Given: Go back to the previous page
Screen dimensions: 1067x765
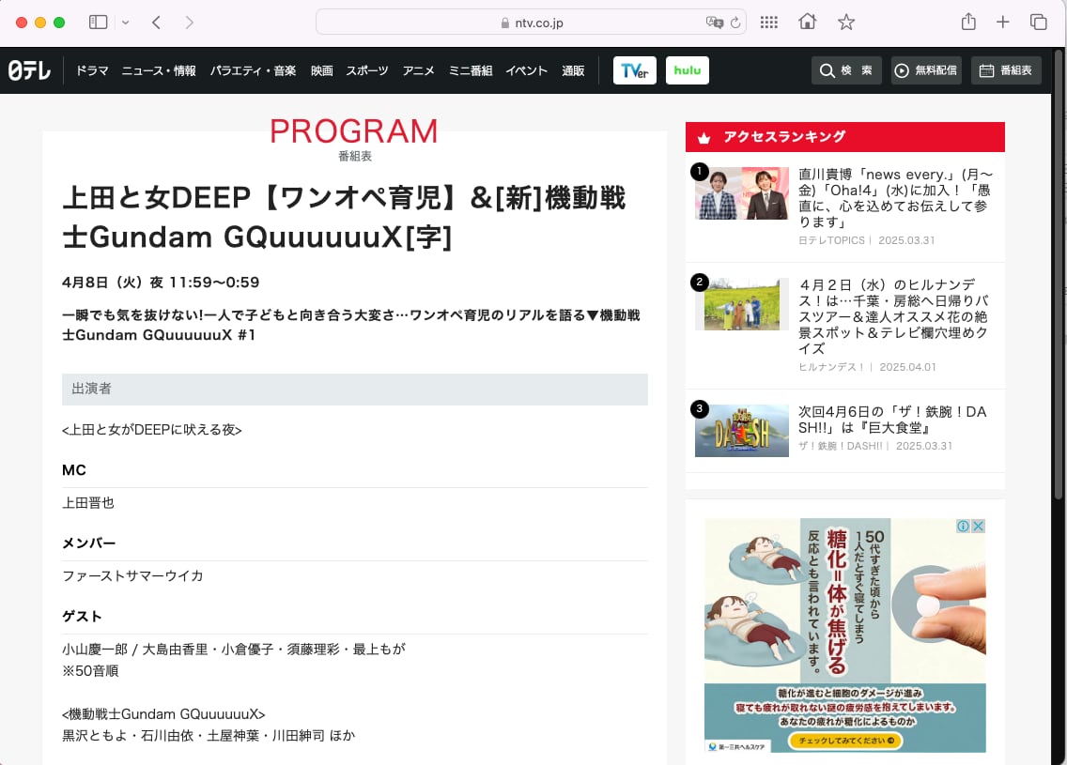Looking at the screenshot, I should tap(156, 23).
